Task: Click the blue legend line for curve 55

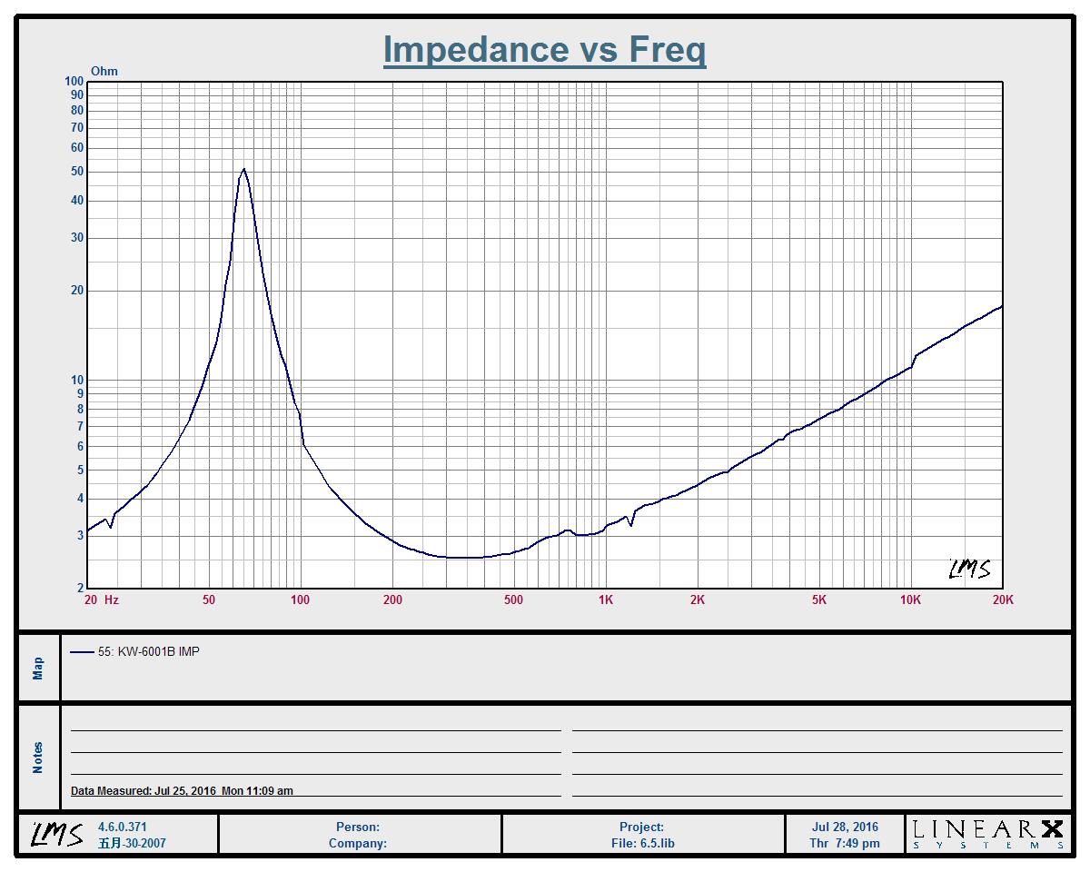Action: (x=82, y=651)
